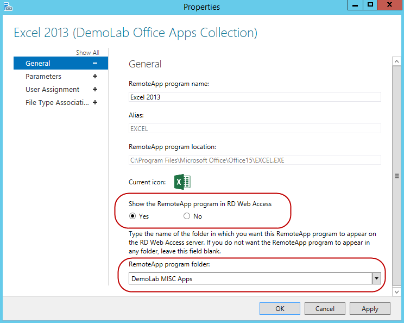
Task: Collapse the General section minus sign
Action: click(x=95, y=64)
